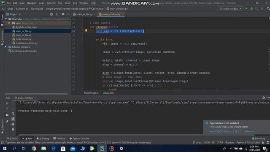Open OpenCameraNew.py in project tree
Viewport: 270px width, 152px height.
tap(26, 43)
